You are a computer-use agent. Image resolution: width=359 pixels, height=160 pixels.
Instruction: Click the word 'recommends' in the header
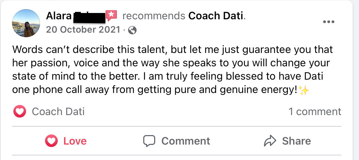153,16
